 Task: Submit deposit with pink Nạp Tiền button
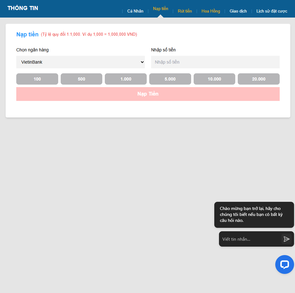click(x=148, y=94)
